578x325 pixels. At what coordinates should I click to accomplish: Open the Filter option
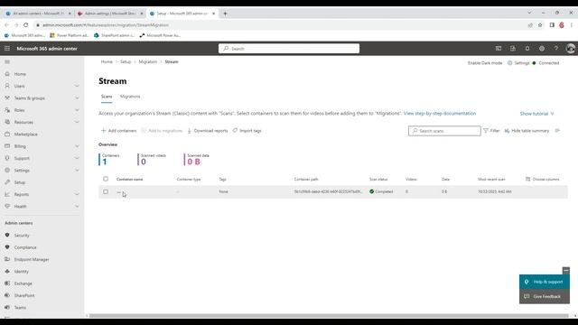point(491,130)
